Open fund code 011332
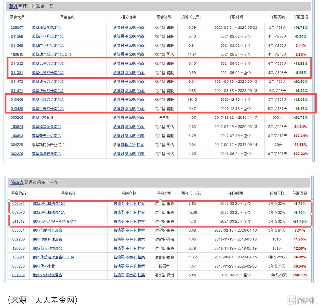The width and height of the screenshot is (320, 307). pos(17,63)
